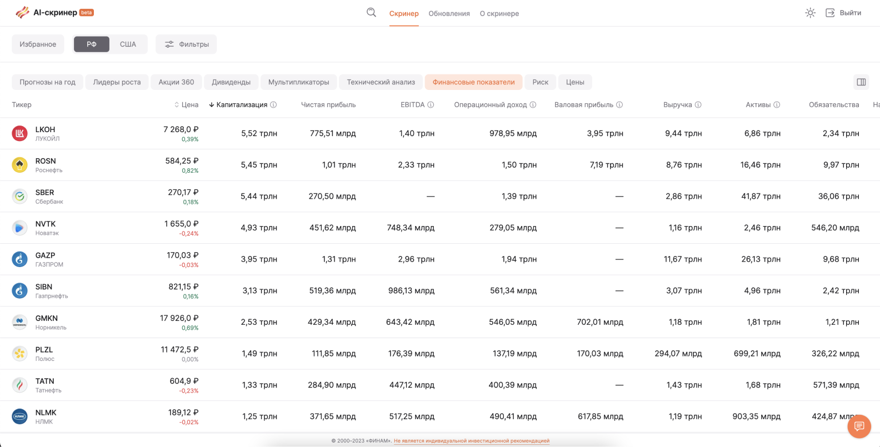Open the Скринер nav tab
The width and height of the screenshot is (880, 447).
pyautogui.click(x=404, y=13)
